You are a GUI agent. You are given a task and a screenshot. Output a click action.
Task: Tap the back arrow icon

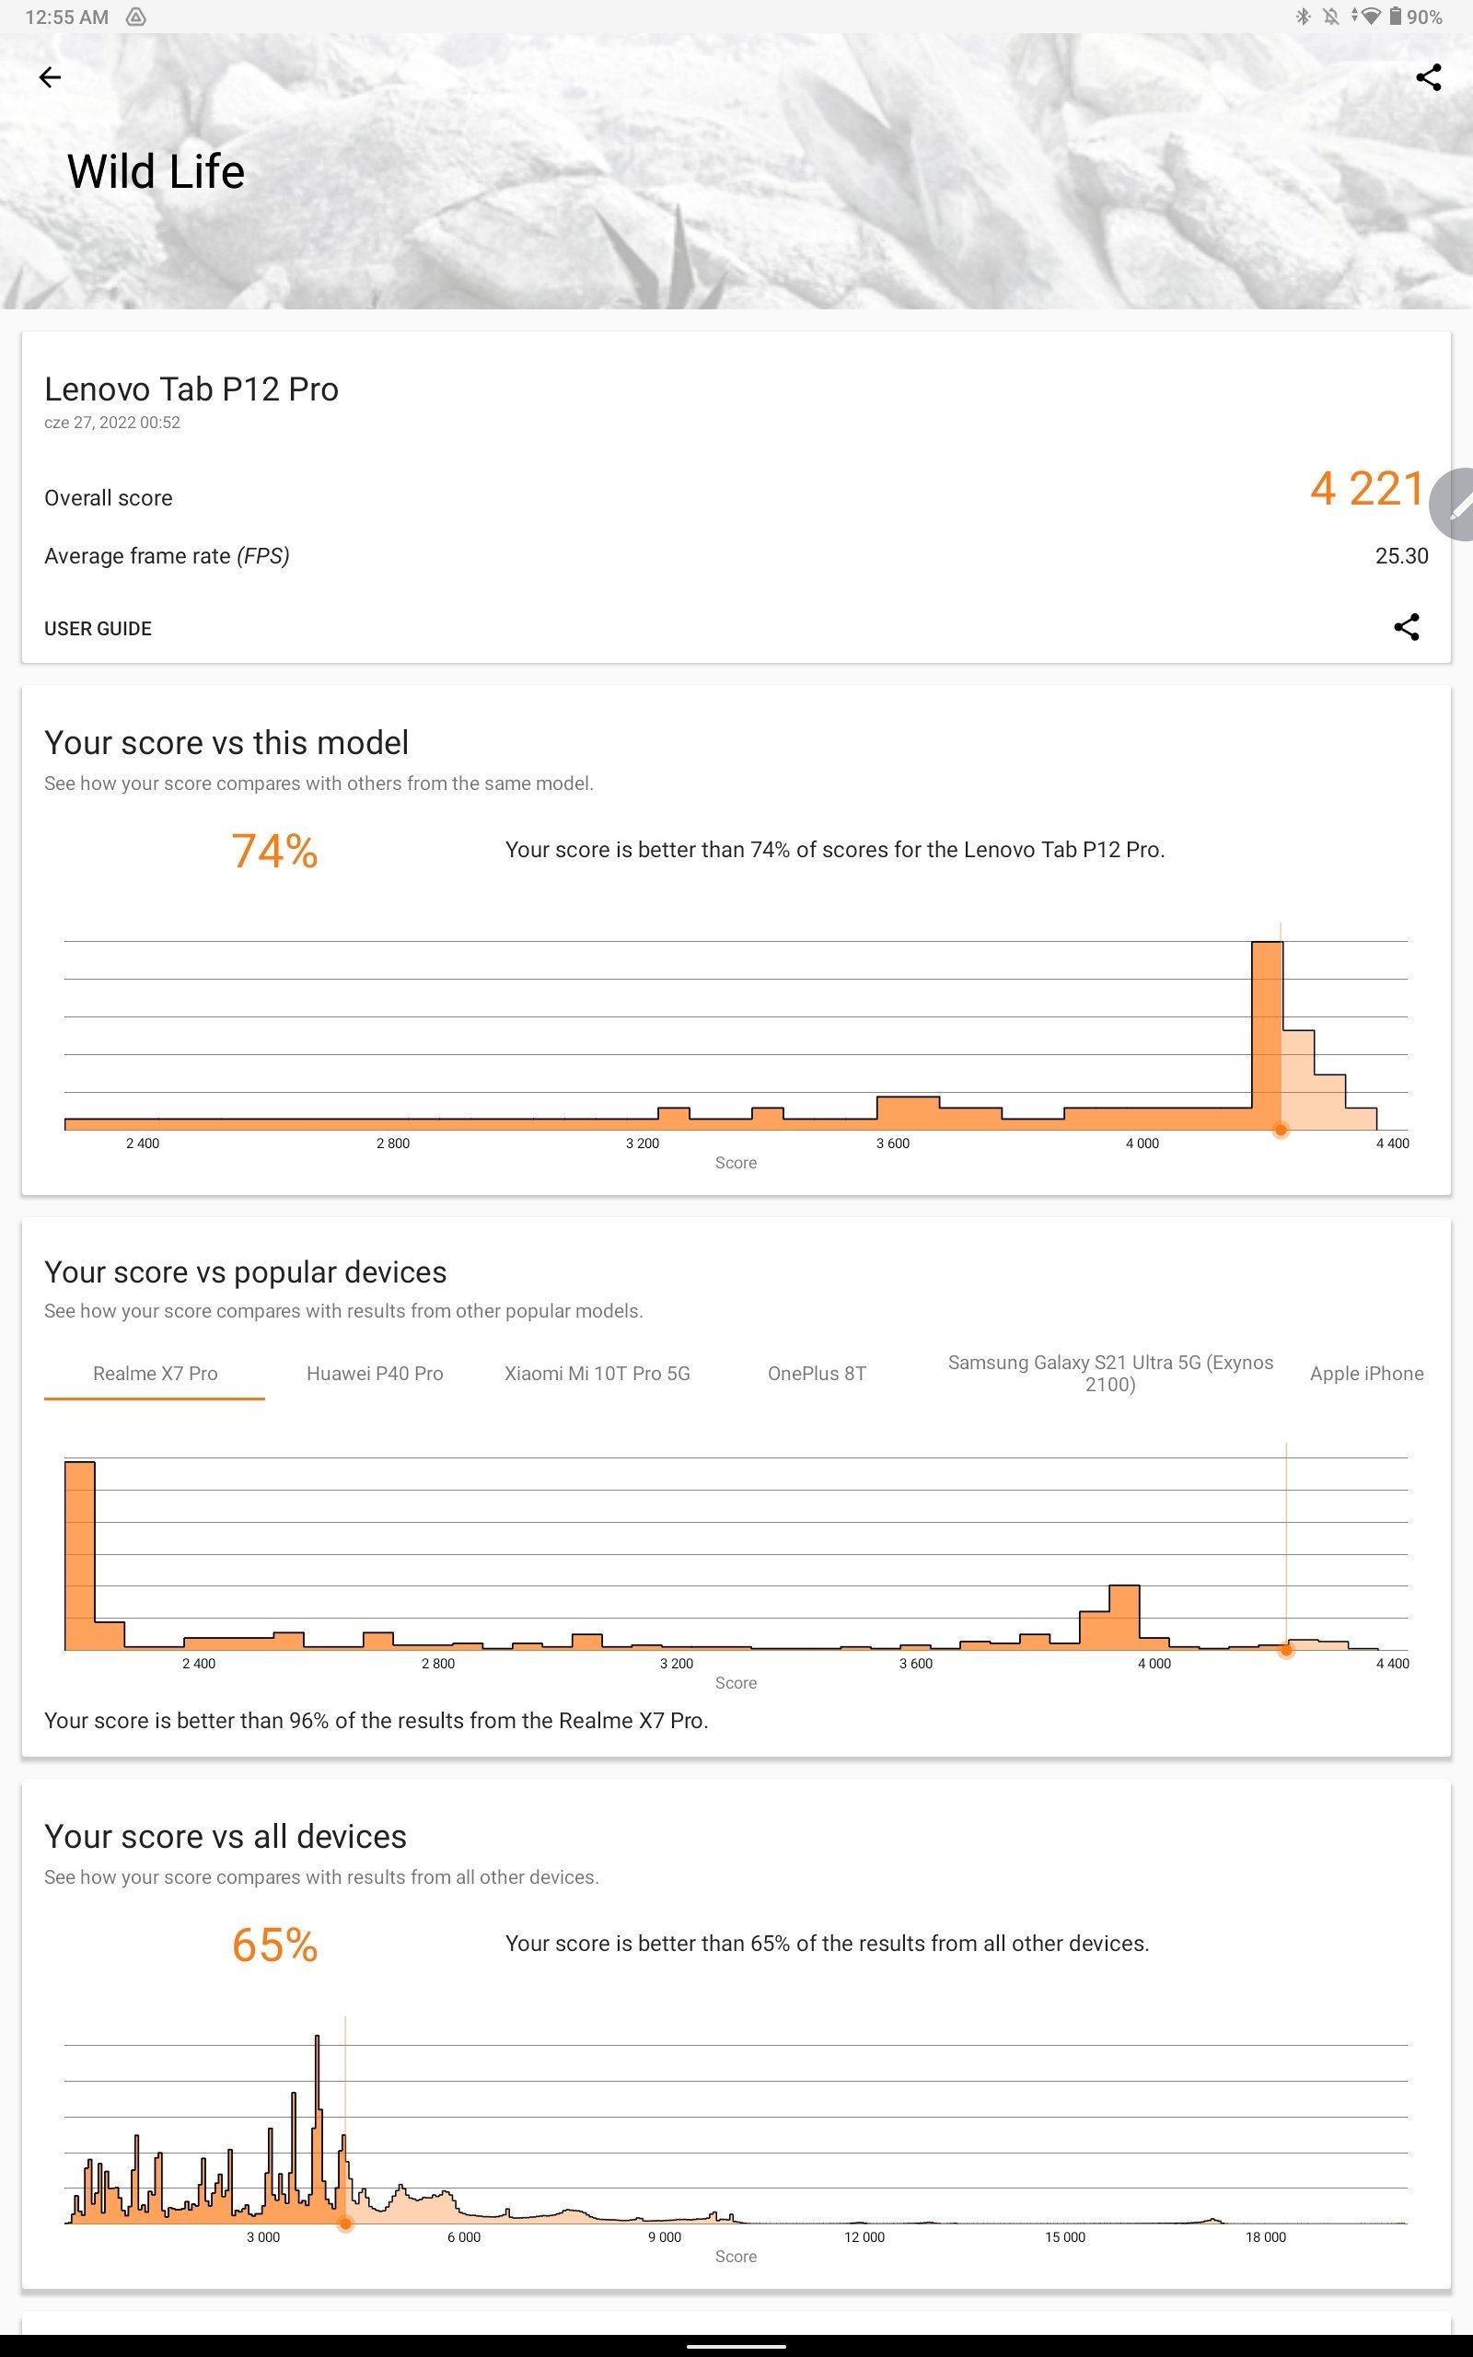[x=50, y=77]
